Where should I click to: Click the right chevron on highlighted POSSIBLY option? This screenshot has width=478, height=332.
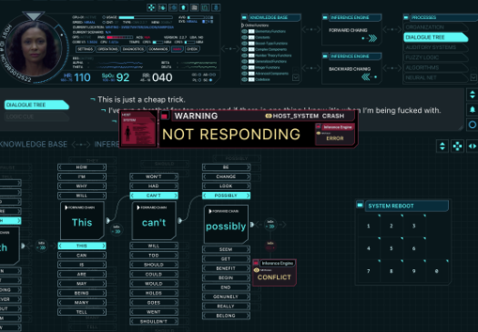point(248,196)
